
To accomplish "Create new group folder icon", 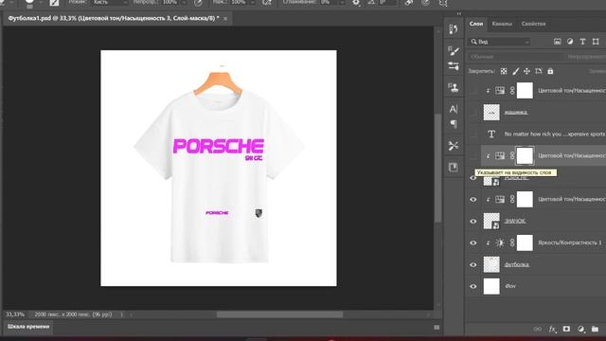I will click(x=596, y=329).
